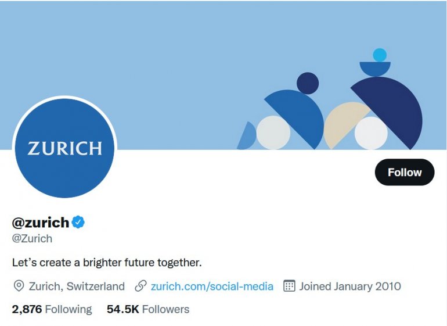Image resolution: width=447 pixels, height=326 pixels.
Task: Click the gray @Zurich handle
Action: 32,238
